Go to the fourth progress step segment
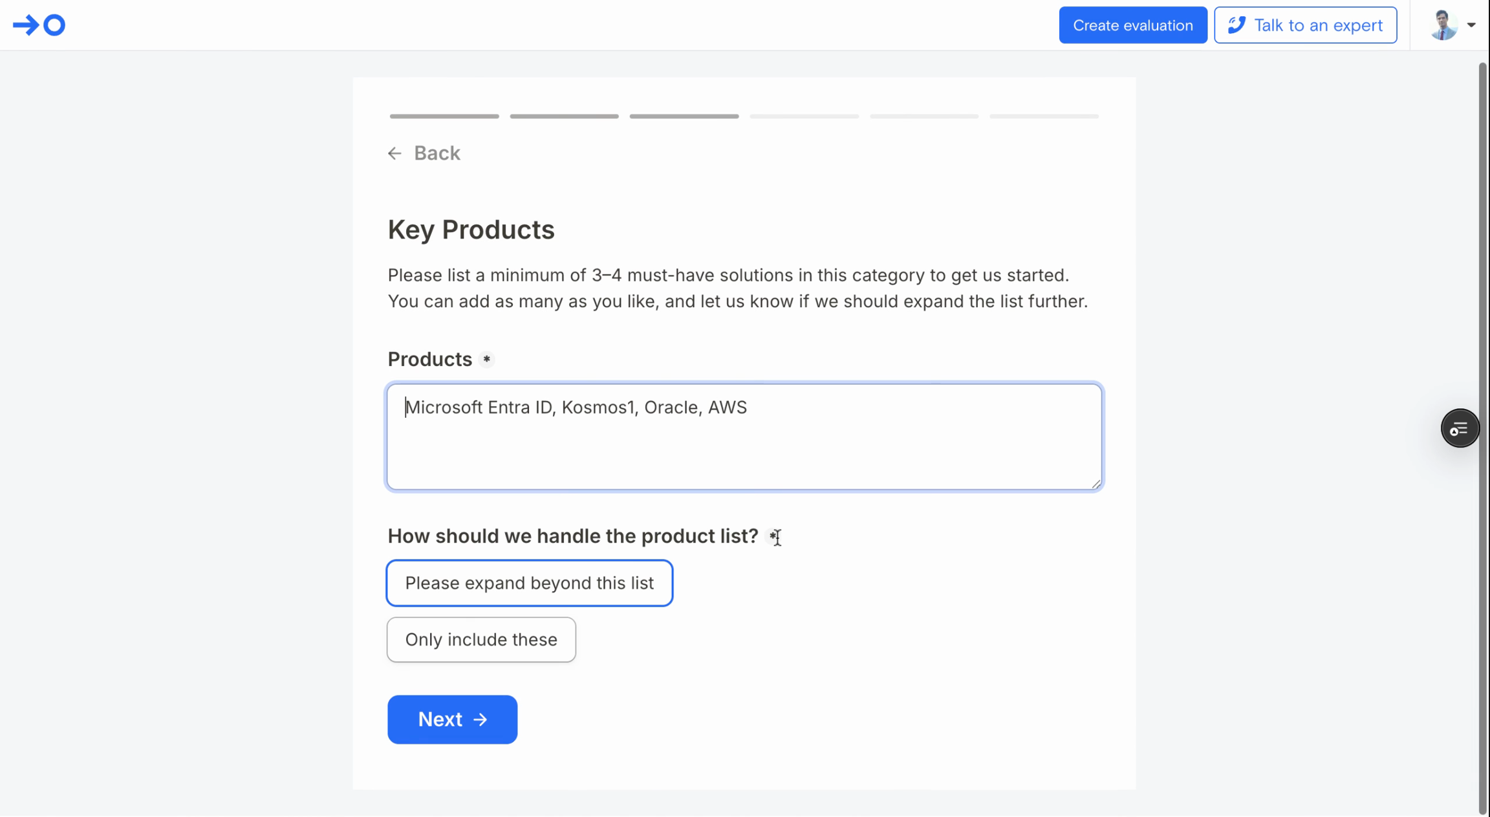 804,116
